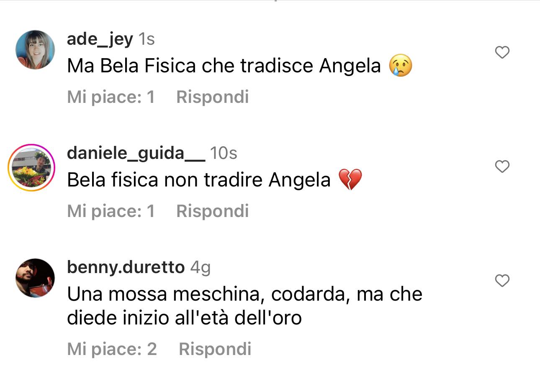Like ade_jey's comment with the heart icon
This screenshot has width=540, height=378.
pos(502,53)
